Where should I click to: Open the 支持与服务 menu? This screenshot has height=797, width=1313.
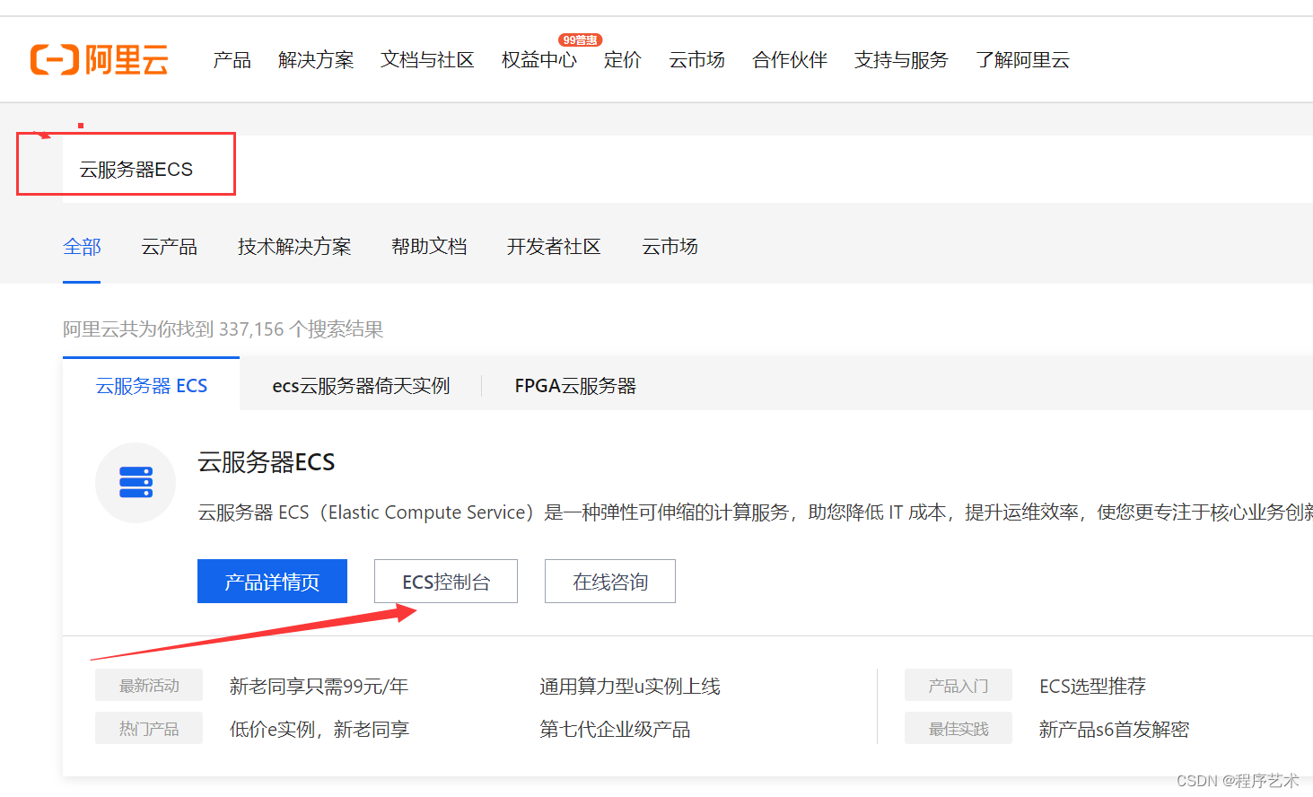click(901, 60)
